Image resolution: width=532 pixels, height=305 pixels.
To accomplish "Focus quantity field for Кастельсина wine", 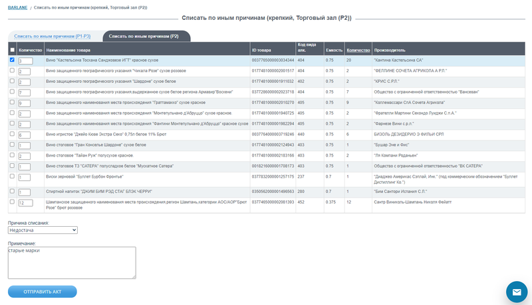I will (x=25, y=61).
